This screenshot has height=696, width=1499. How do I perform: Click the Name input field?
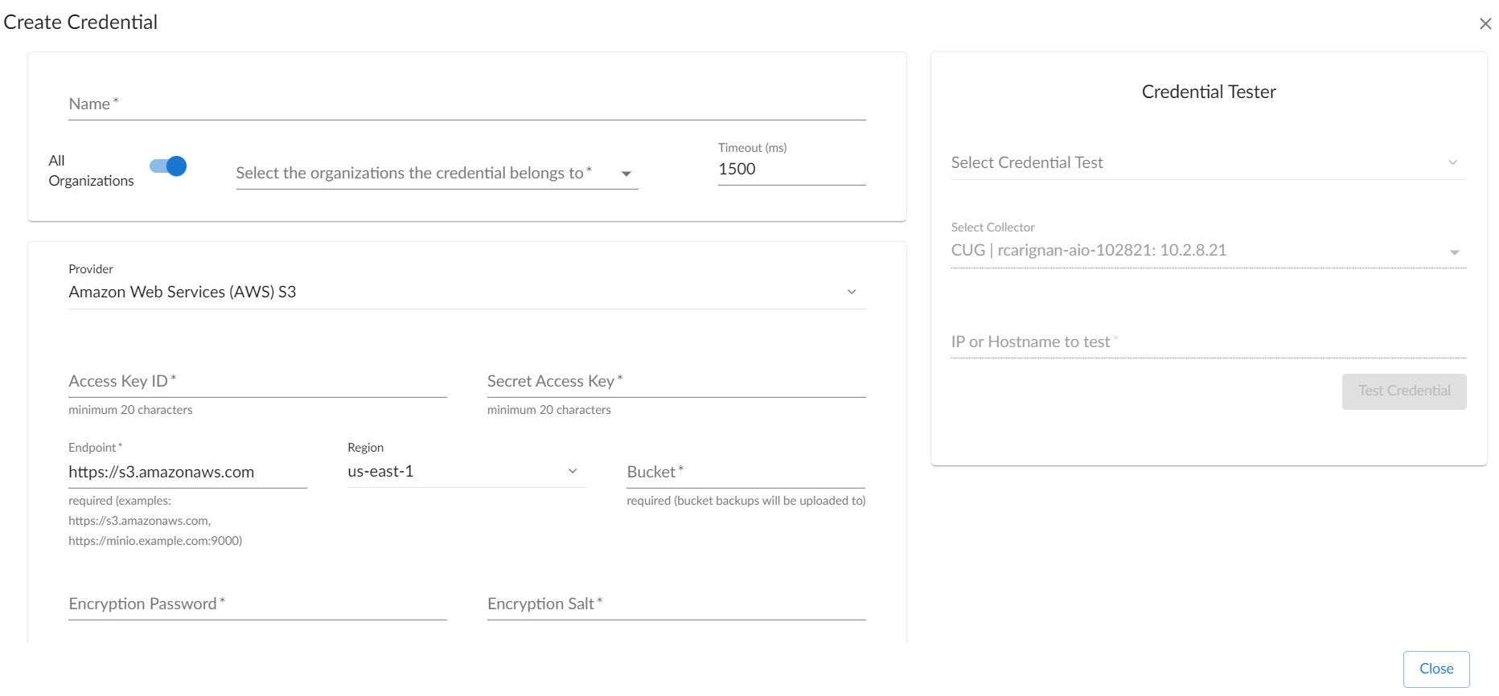(466, 104)
